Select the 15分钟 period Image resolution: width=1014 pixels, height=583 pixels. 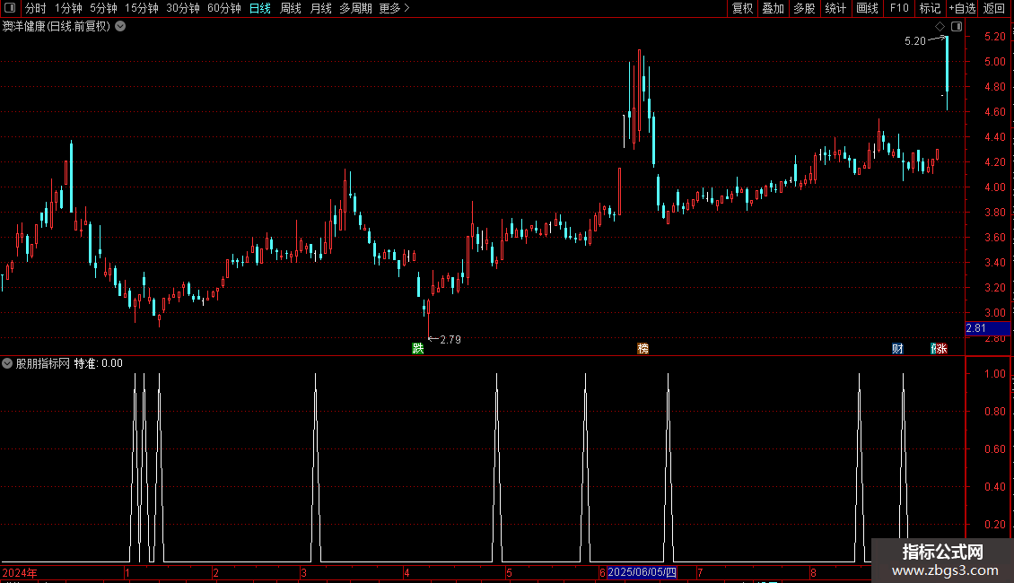coord(142,8)
